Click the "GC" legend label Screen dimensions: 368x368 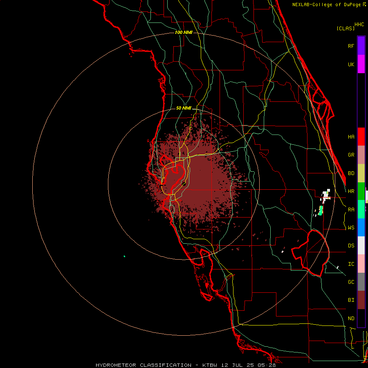pos(351,282)
